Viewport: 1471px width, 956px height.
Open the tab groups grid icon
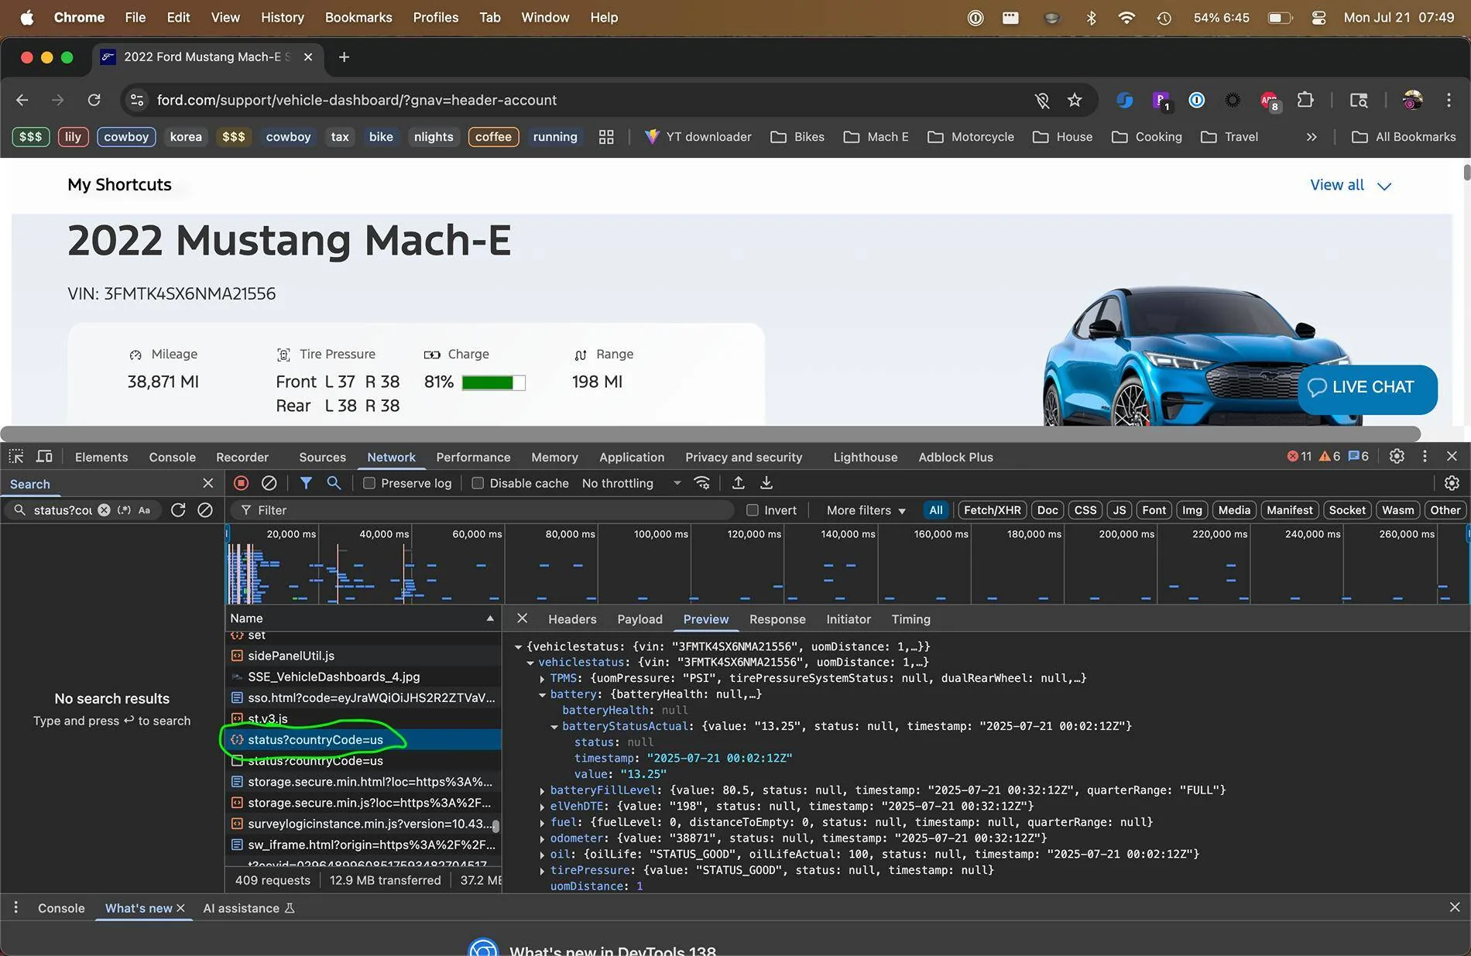pos(606,137)
